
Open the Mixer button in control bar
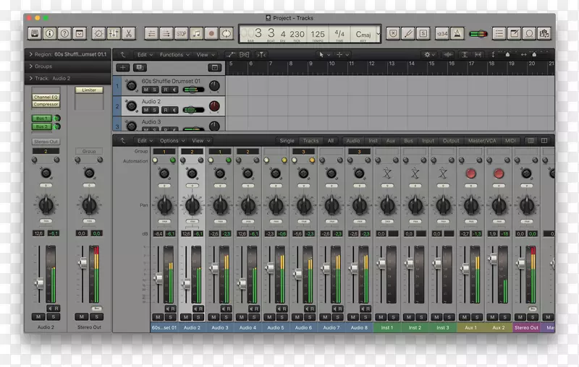pos(114,33)
